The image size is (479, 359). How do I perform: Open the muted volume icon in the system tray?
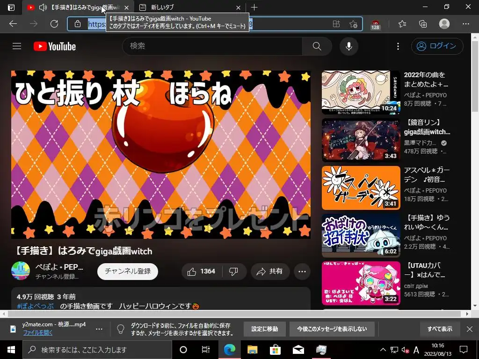[405, 350]
